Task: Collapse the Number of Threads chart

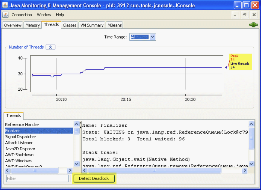Action: (50, 47)
